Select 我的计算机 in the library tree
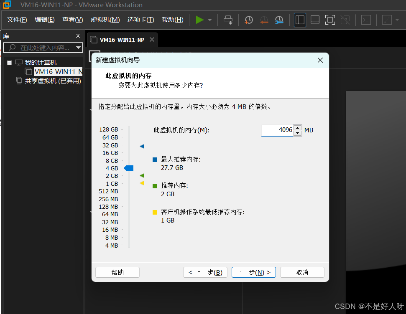This screenshot has width=406, height=314. click(x=41, y=62)
